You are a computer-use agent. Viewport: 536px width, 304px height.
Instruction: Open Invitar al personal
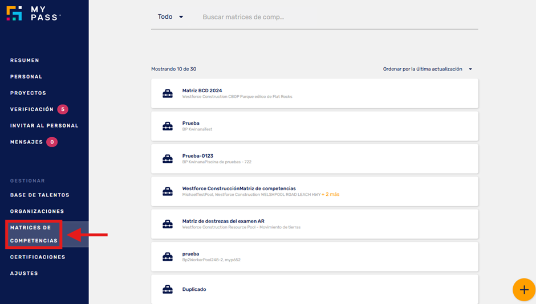(44, 126)
